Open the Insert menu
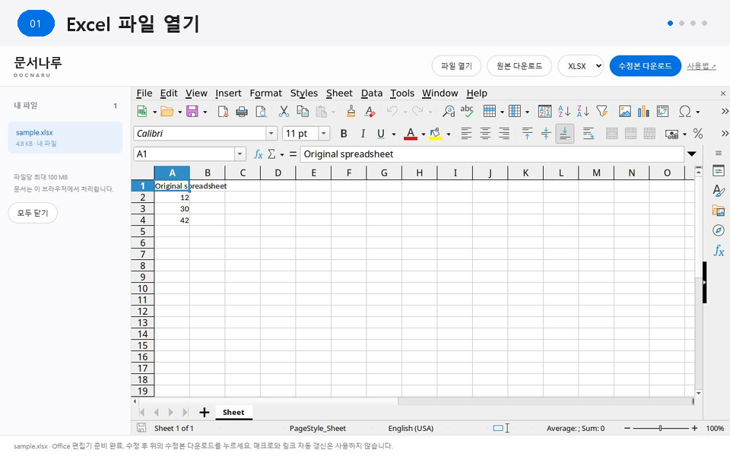Image resolution: width=730 pixels, height=456 pixels. (x=228, y=93)
